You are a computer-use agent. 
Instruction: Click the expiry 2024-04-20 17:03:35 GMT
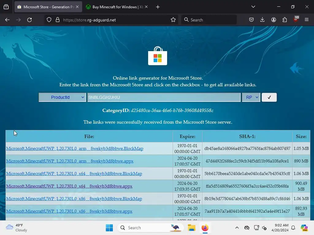187,186
